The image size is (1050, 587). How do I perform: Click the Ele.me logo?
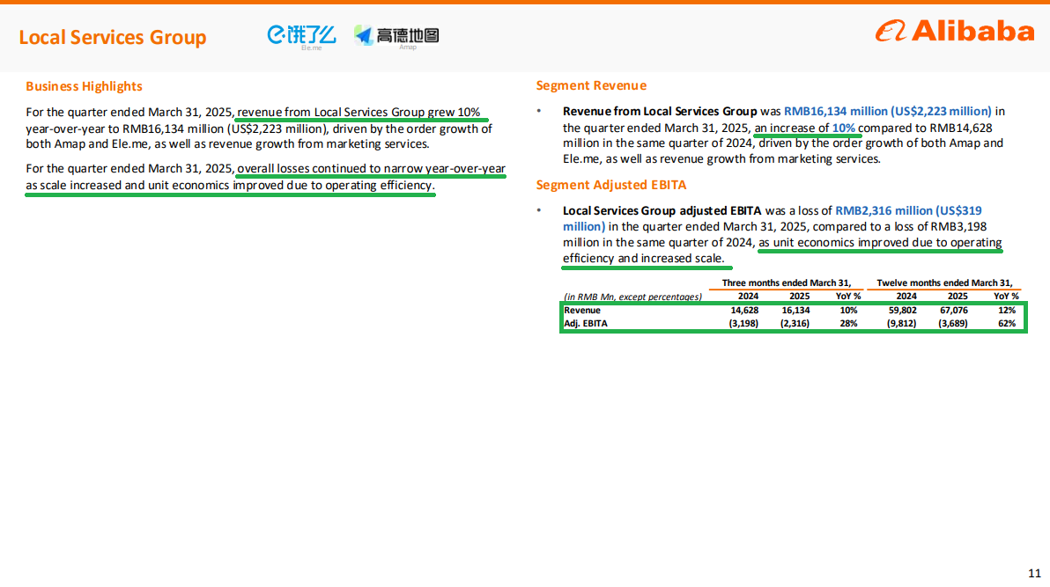(302, 38)
